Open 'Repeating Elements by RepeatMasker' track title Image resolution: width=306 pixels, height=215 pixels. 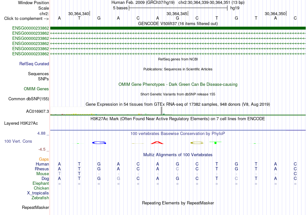[178, 203]
